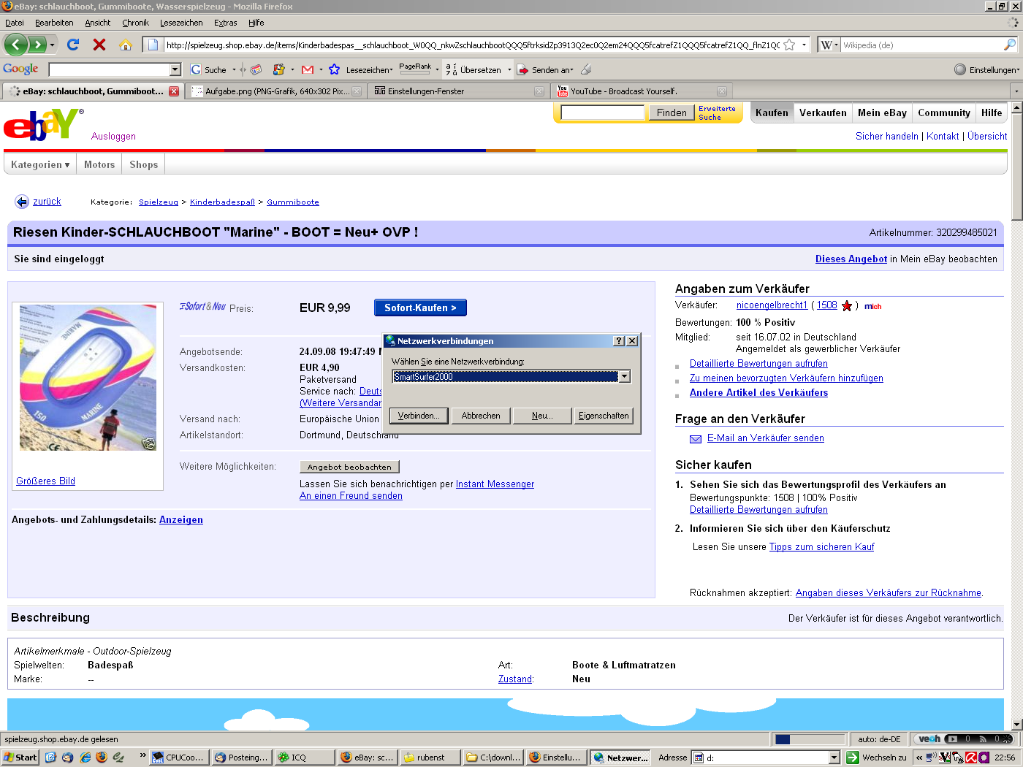Expand the taskbar Adresse dropdown arrow
This screenshot has height=767, width=1023.
coord(834,758)
